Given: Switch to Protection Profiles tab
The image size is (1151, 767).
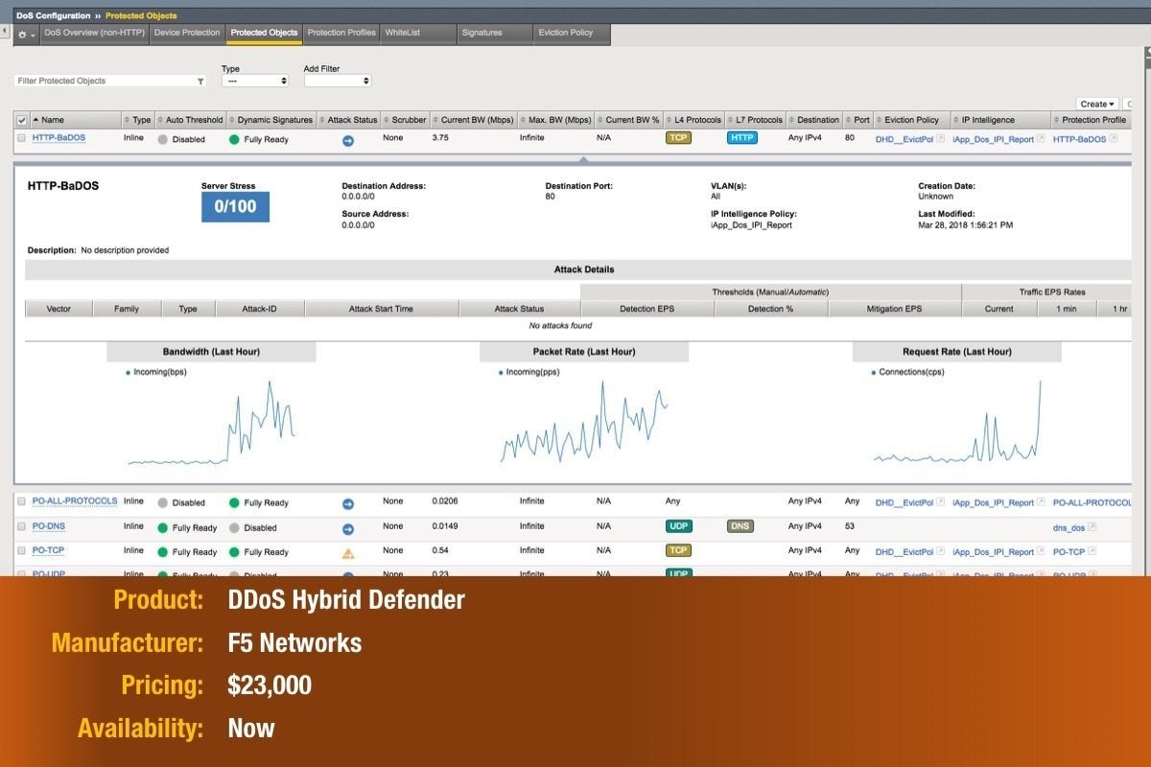Looking at the screenshot, I should (341, 33).
